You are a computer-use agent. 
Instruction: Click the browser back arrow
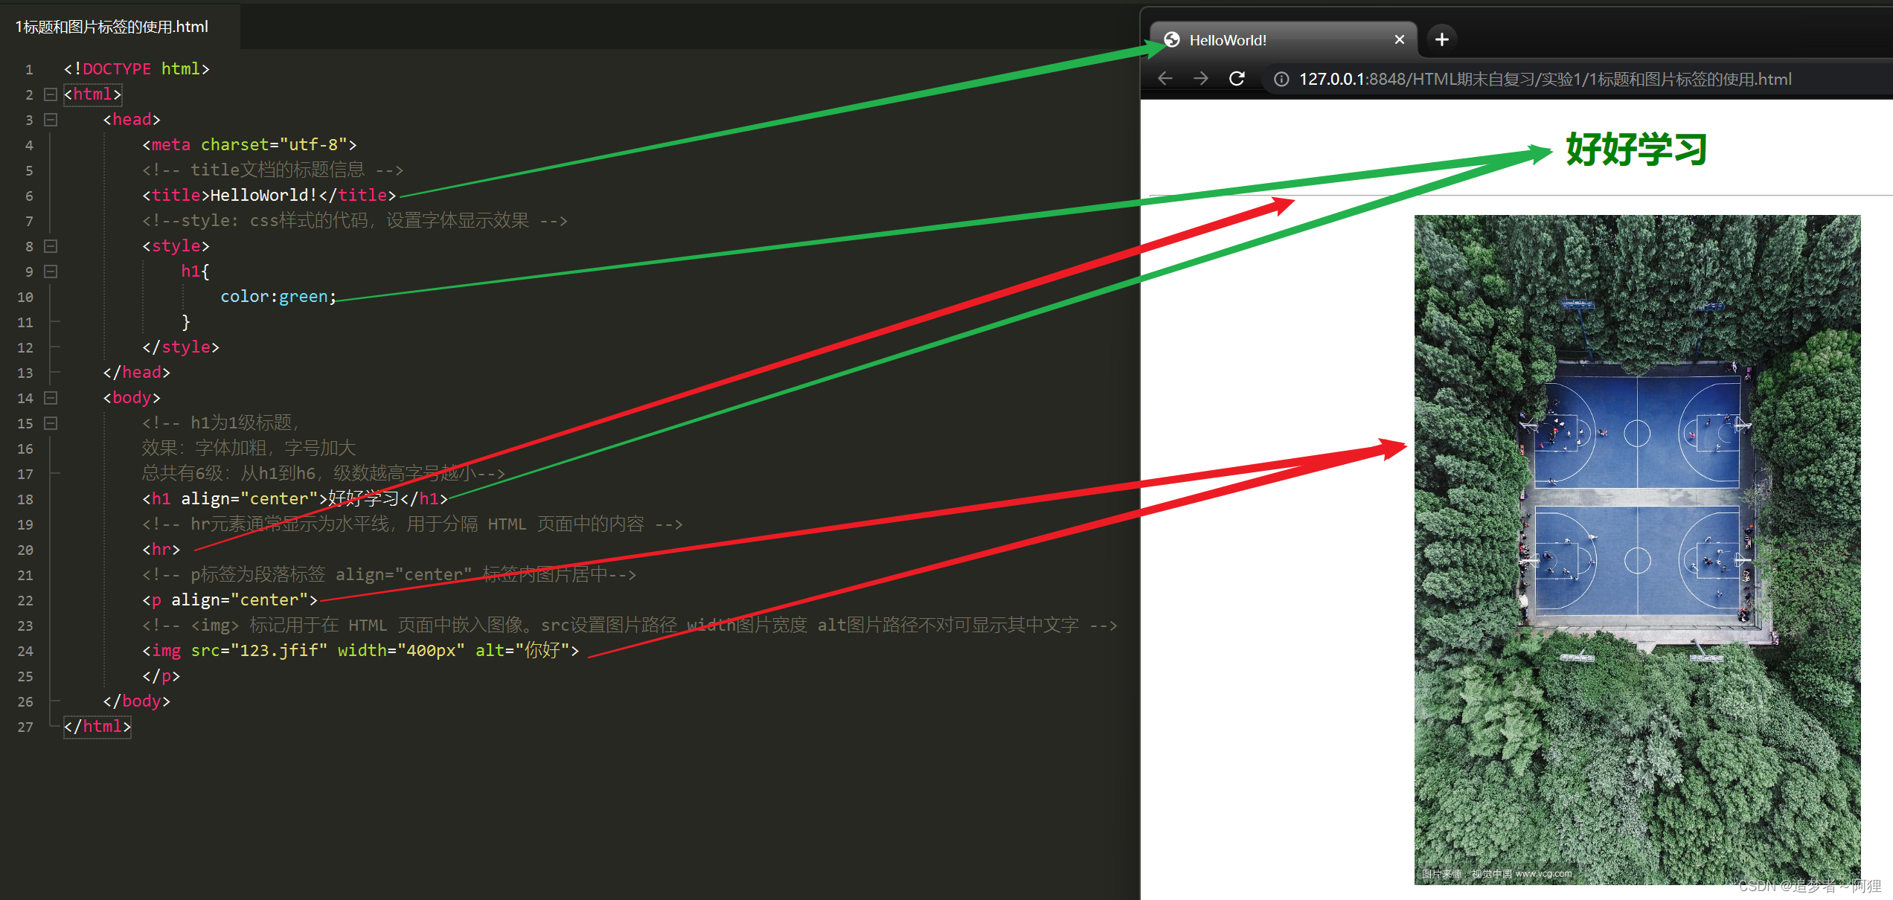coord(1165,79)
